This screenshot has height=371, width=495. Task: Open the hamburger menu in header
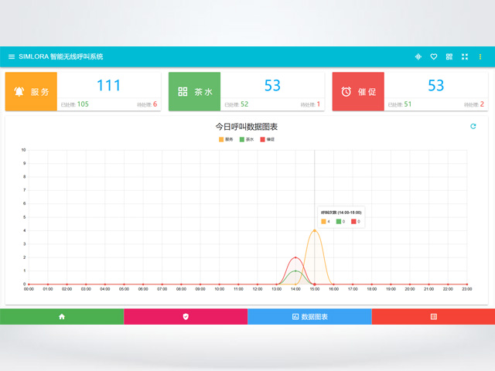12,56
